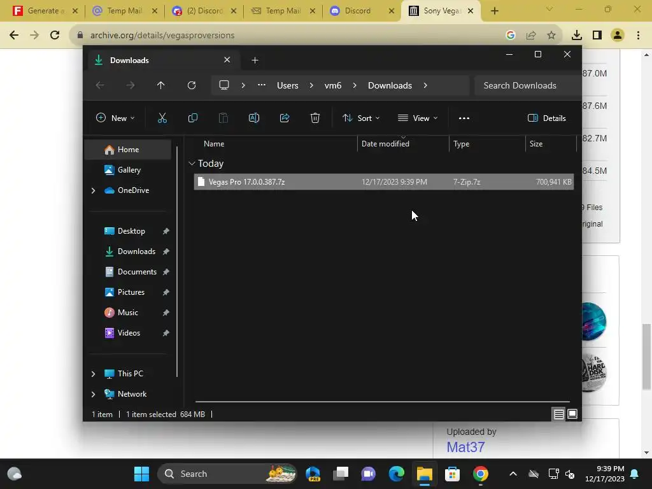Click the Users breadcrumb segment
Viewport: 652px width, 489px height.
click(288, 85)
